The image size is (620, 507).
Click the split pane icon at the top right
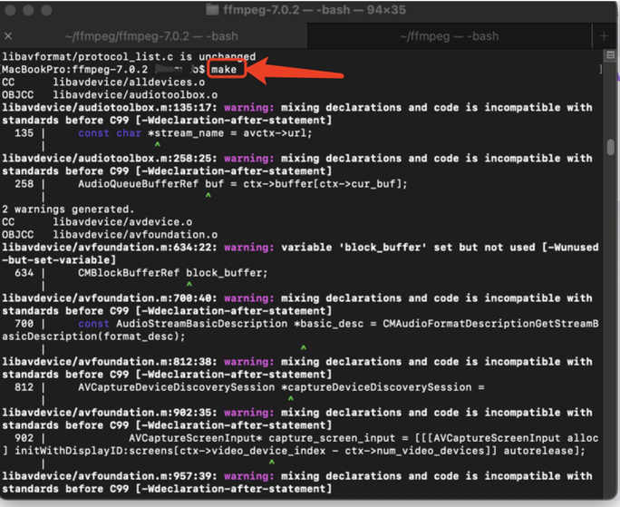click(x=611, y=55)
